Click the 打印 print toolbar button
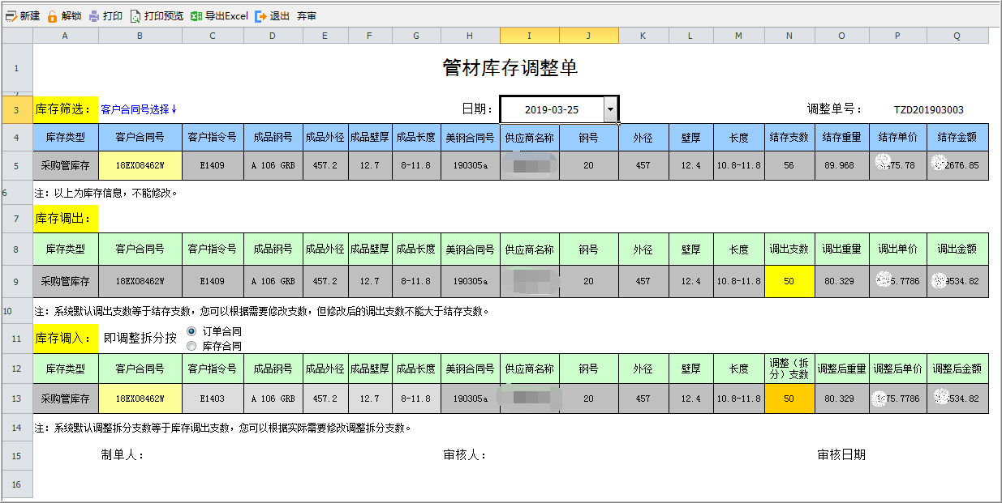This screenshot has width=1002, height=503. coord(105,16)
